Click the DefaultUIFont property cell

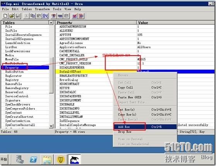pyautogui.click(x=96, y=71)
